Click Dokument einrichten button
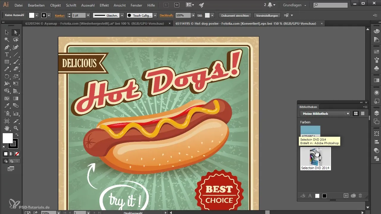381x214 pixels. click(x=235, y=15)
